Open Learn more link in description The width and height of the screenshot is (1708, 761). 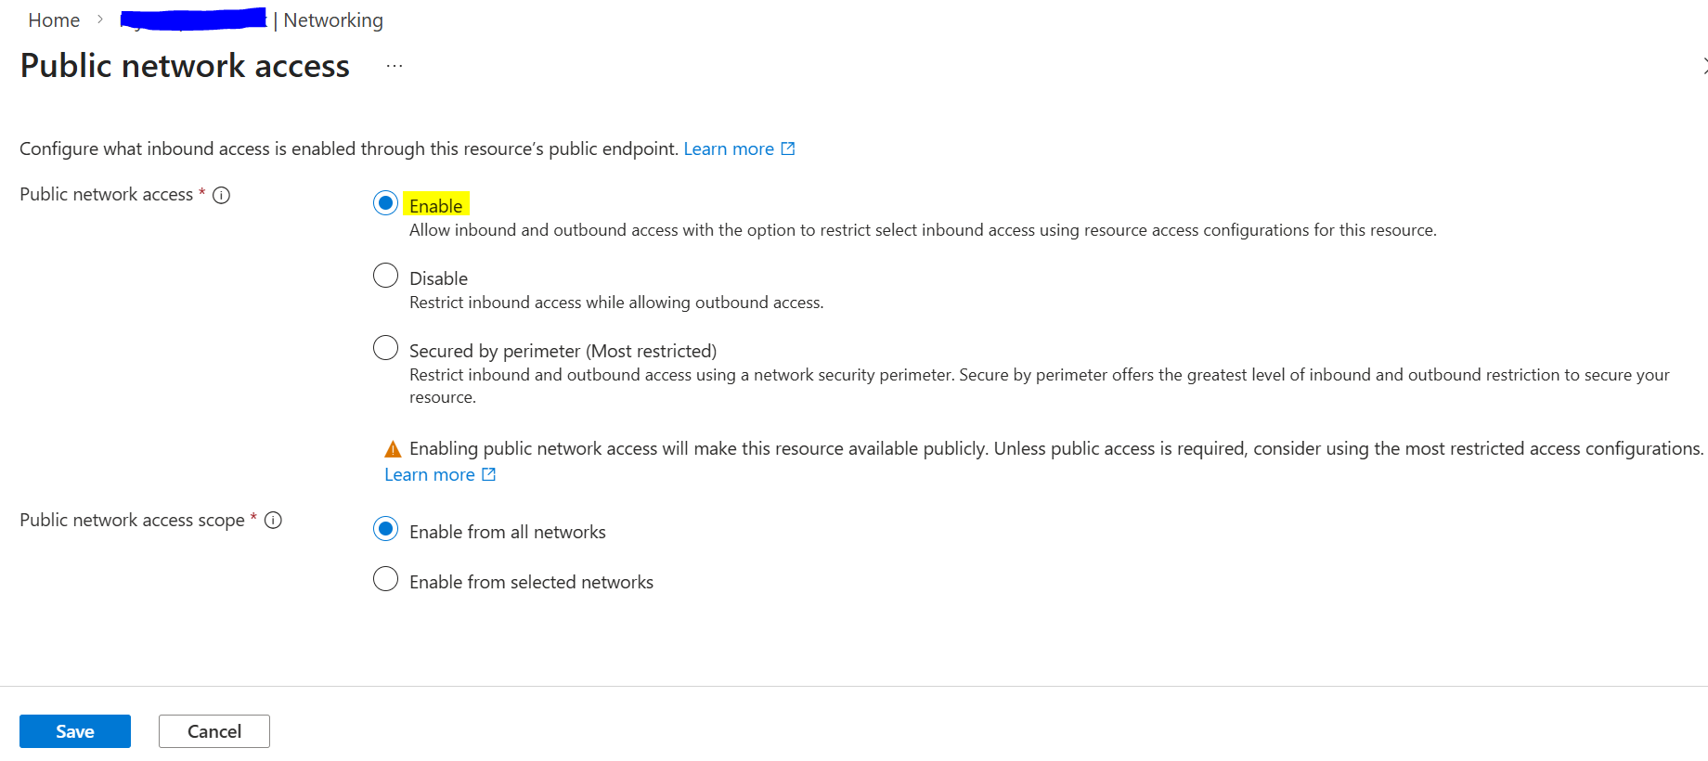[729, 148]
